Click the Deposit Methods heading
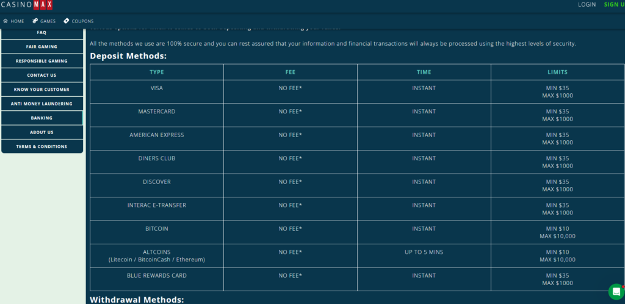This screenshot has width=625, height=304. click(x=128, y=56)
